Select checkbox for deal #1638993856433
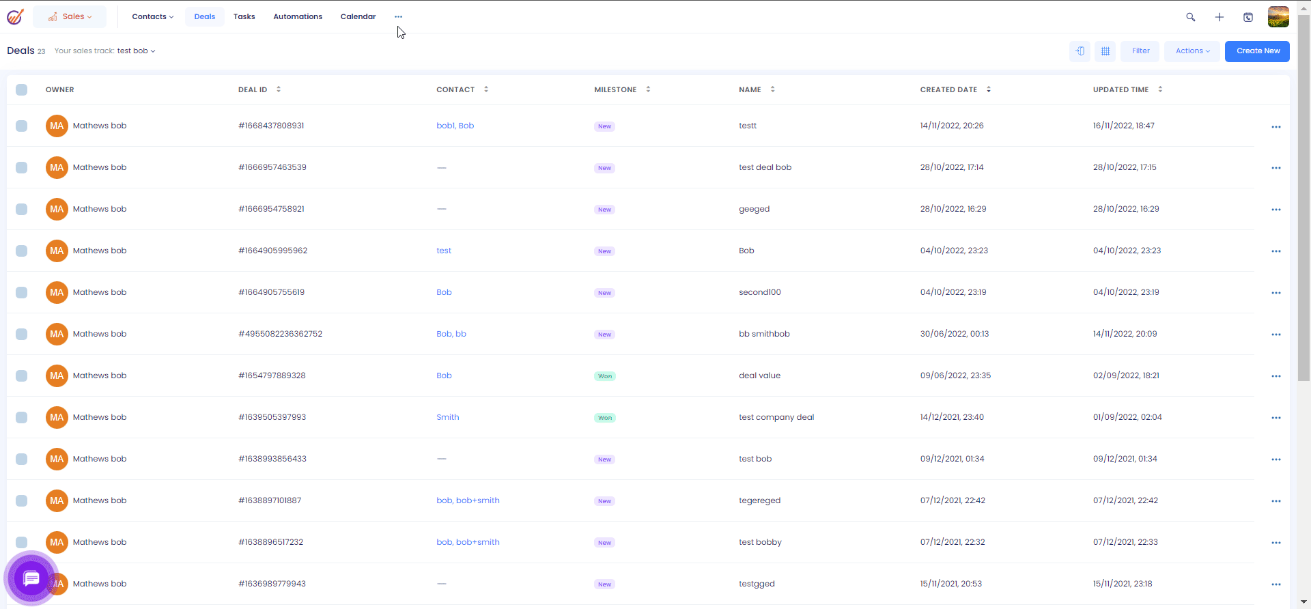This screenshot has width=1311, height=609. pos(22,459)
